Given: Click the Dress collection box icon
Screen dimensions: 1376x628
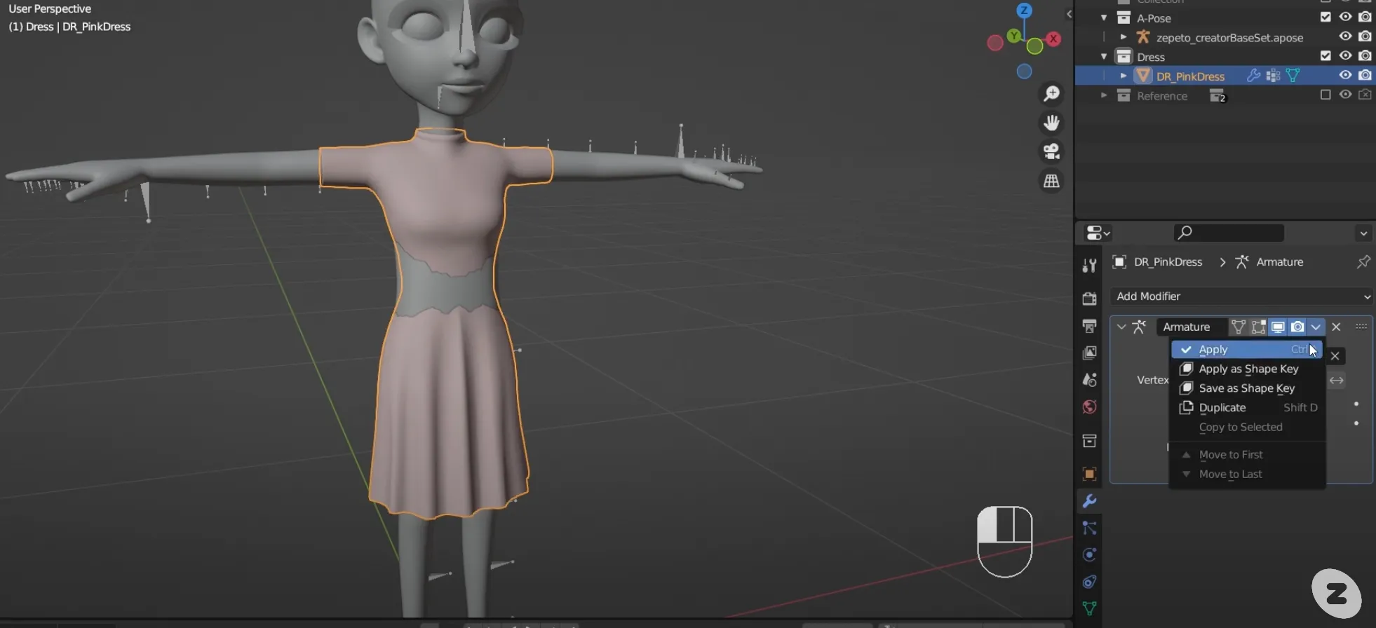Looking at the screenshot, I should pos(1124,56).
